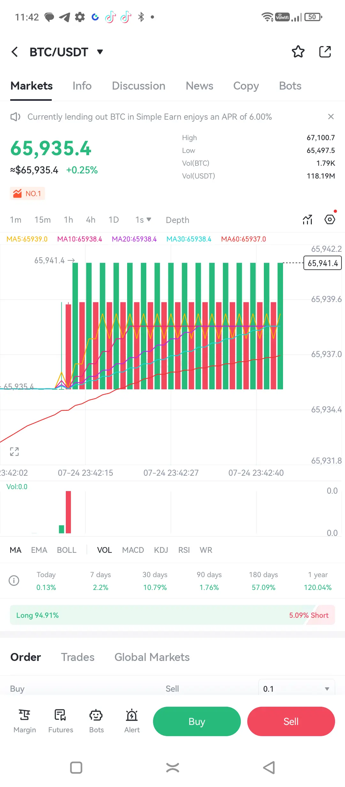This screenshot has width=345, height=787.
Task: Select the 15m chart interval
Action: 42,220
